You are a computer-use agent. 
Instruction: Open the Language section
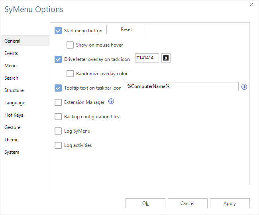coord(15,103)
